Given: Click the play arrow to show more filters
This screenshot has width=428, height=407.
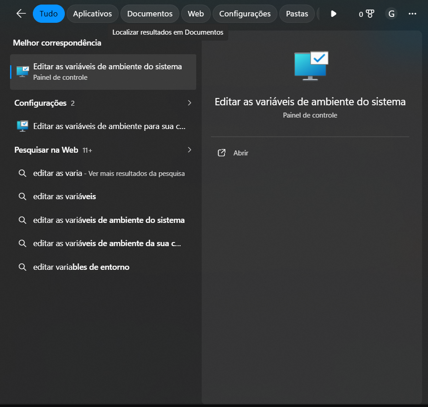Looking at the screenshot, I should (x=334, y=14).
